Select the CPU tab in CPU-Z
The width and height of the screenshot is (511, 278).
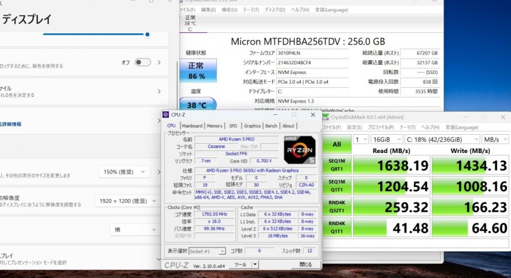(x=171, y=125)
